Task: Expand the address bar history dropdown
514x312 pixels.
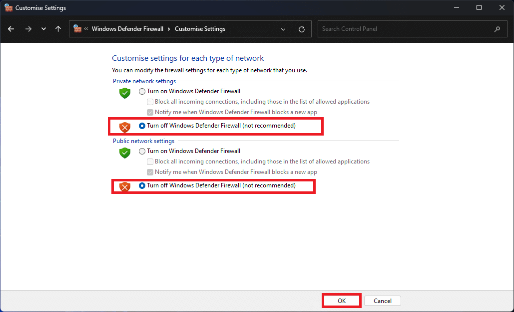Action: pos(284,29)
